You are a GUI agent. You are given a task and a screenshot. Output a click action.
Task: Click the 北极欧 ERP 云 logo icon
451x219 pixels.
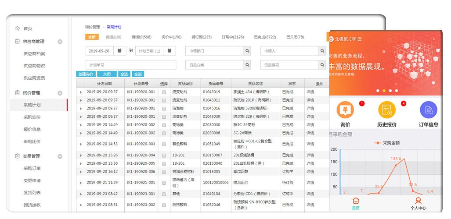332,39
